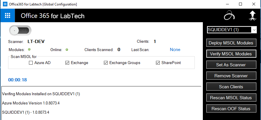The image size is (261, 120).
Task: Click the Office 365 for LabTech header title
Action: coord(53,16)
